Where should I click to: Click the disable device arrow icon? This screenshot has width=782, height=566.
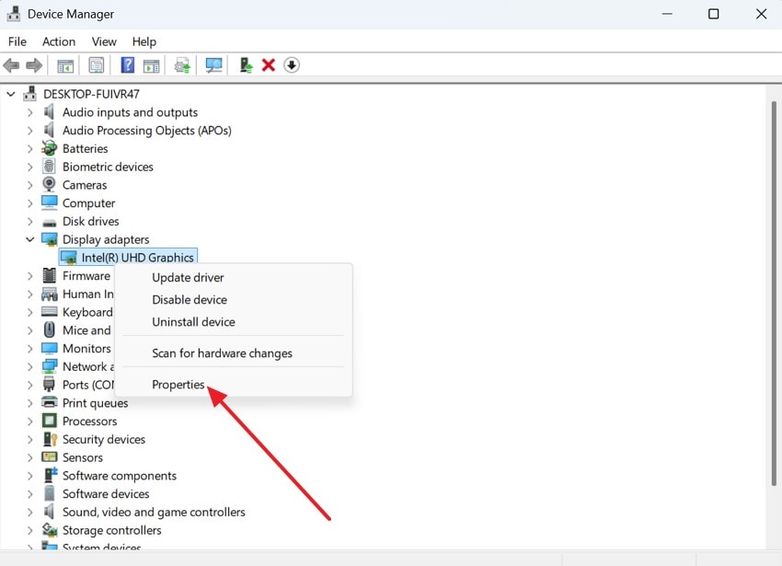click(x=292, y=64)
